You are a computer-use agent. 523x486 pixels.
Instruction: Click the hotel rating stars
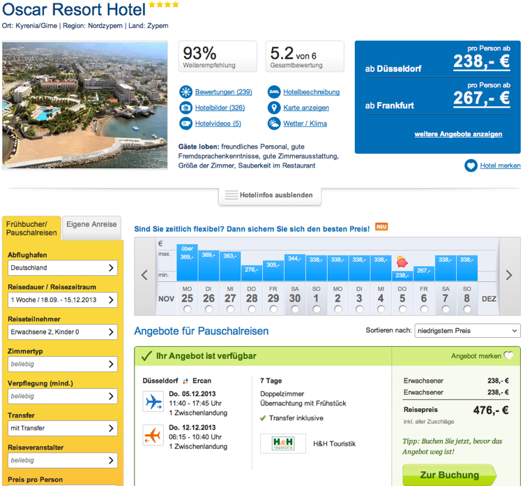click(x=164, y=4)
